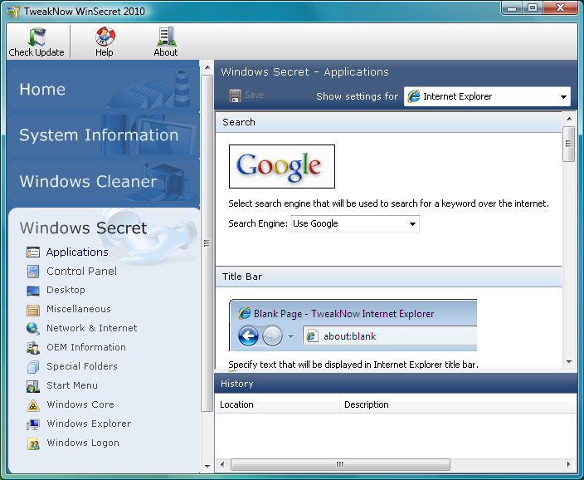Open the About building icon
584x480 pixels.
pos(166,37)
